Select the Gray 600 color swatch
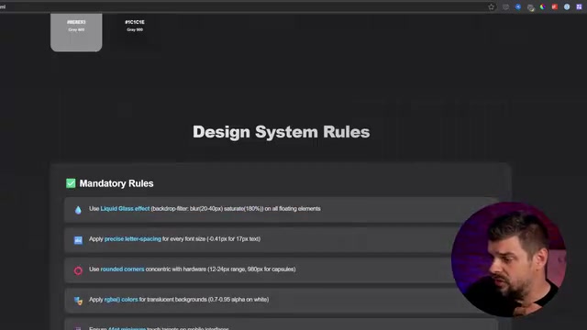The height and width of the screenshot is (330, 587). [x=76, y=32]
